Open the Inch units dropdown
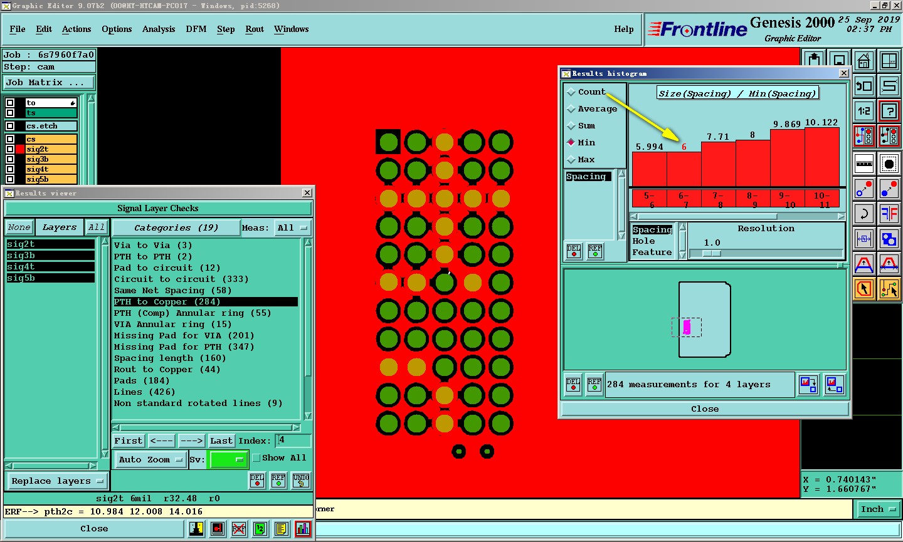The width and height of the screenshot is (903, 542). click(x=878, y=509)
